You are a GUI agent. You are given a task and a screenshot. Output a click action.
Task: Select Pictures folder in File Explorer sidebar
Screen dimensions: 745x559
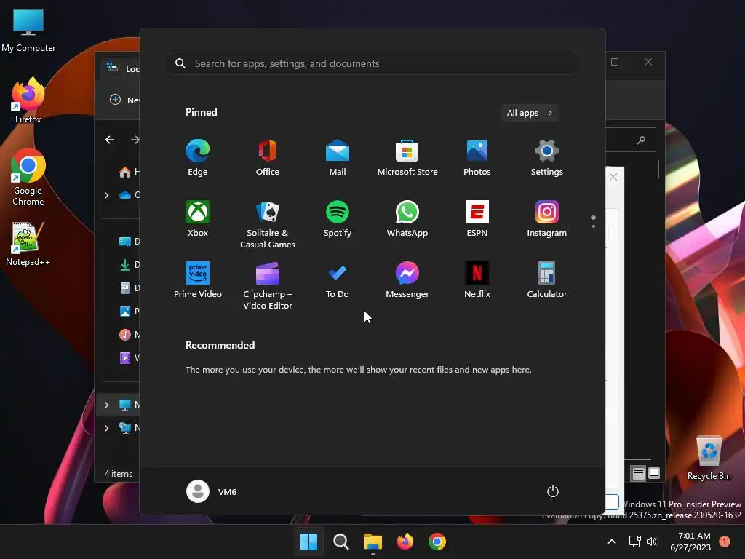pos(128,312)
